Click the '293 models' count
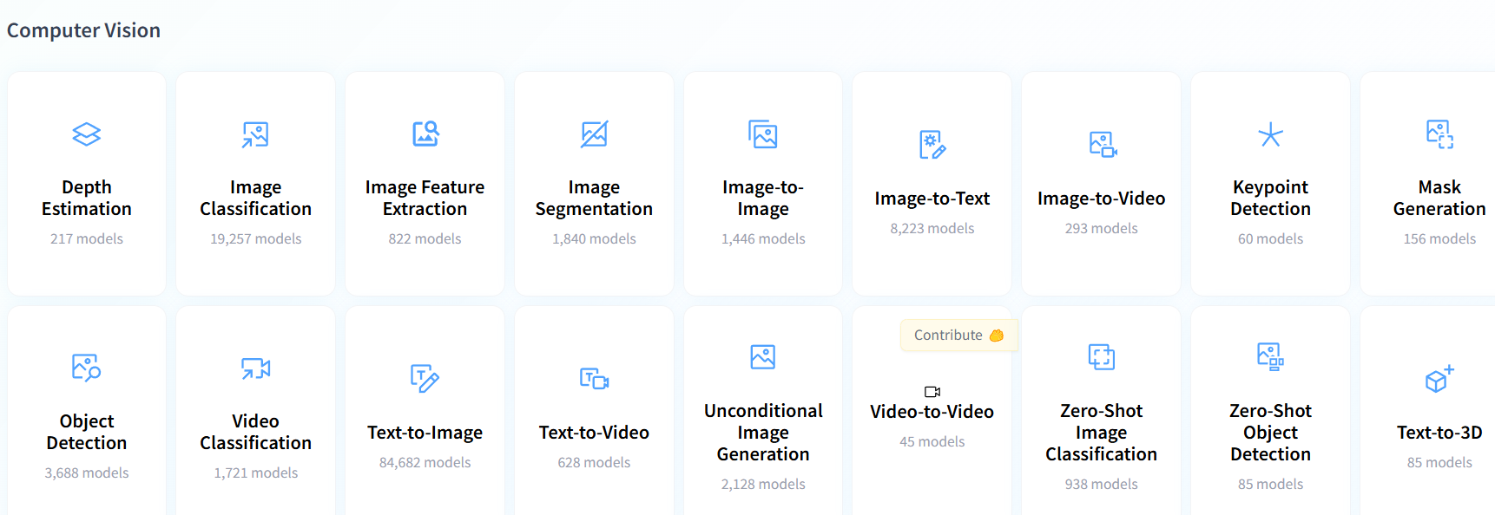The height and width of the screenshot is (515, 1495). tap(1101, 228)
